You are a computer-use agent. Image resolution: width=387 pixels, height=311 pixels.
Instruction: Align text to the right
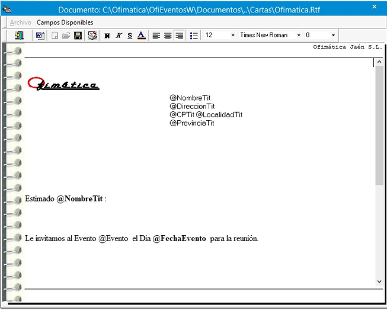pos(179,36)
